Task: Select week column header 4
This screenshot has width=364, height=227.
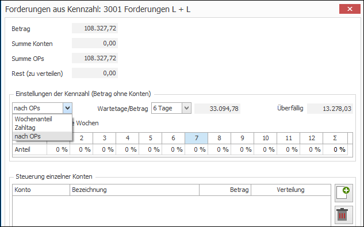Action: [x=127, y=138]
